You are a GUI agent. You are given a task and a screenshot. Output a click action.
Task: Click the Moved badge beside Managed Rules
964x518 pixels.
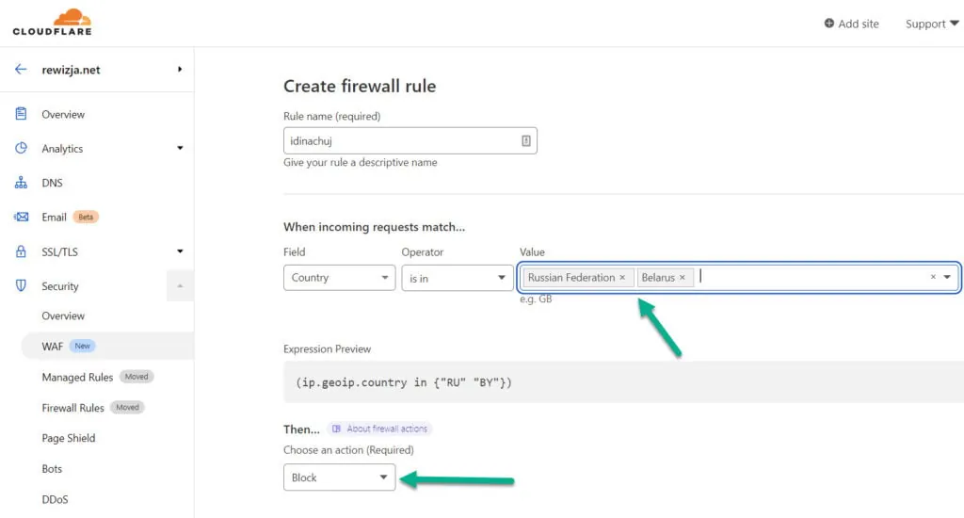[137, 377]
